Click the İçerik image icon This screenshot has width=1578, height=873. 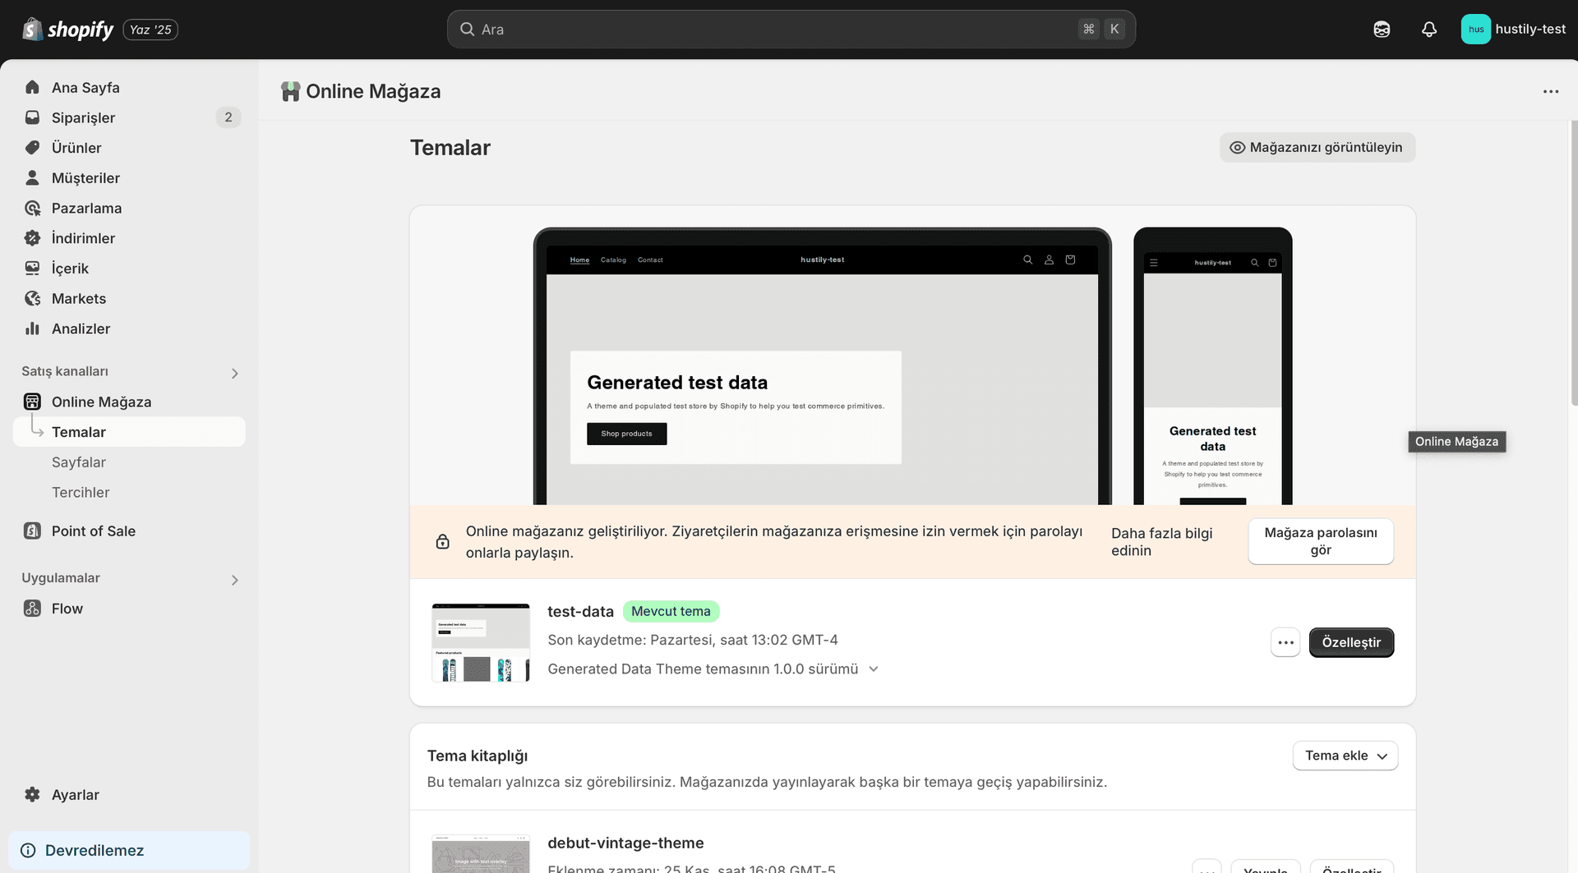coord(32,268)
